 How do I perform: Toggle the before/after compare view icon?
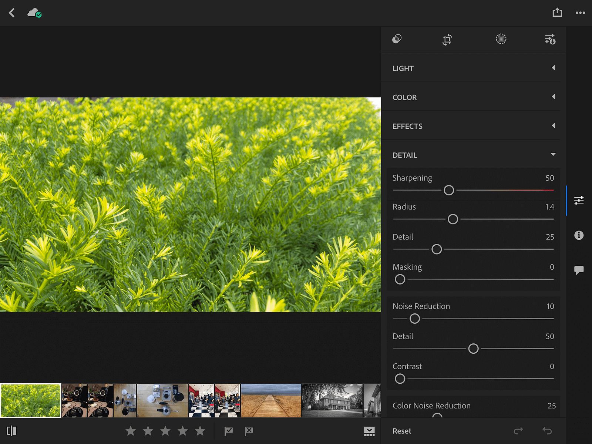pos(12,431)
